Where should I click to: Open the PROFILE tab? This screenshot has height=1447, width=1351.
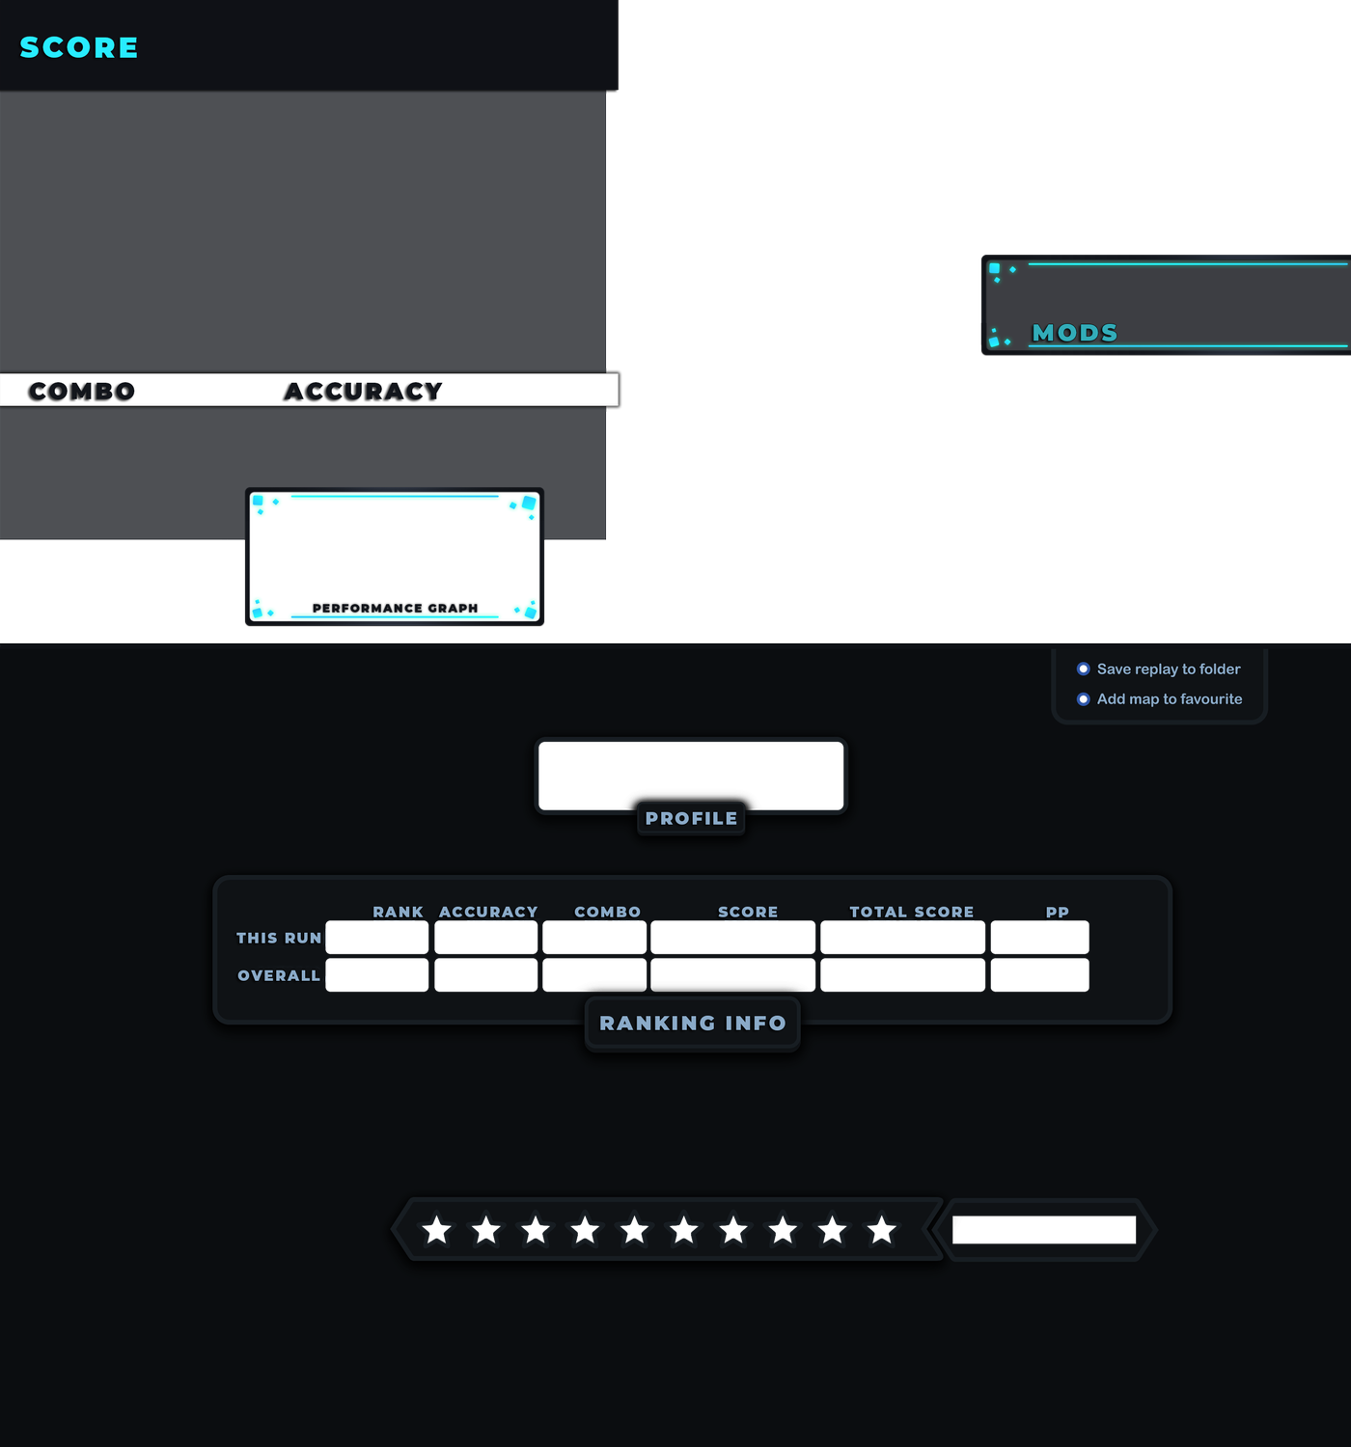click(691, 819)
